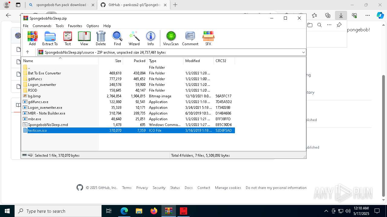Sort by the CRC32 column header
The image size is (387, 217).
point(224,61)
